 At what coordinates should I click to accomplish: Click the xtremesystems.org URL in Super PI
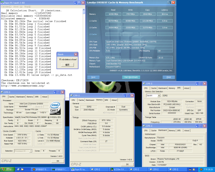tap(23, 86)
